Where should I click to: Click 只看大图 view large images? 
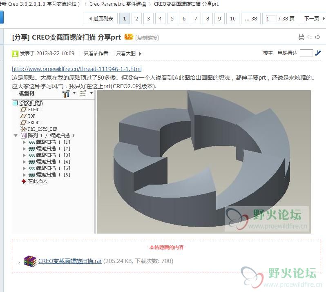coord(126,53)
